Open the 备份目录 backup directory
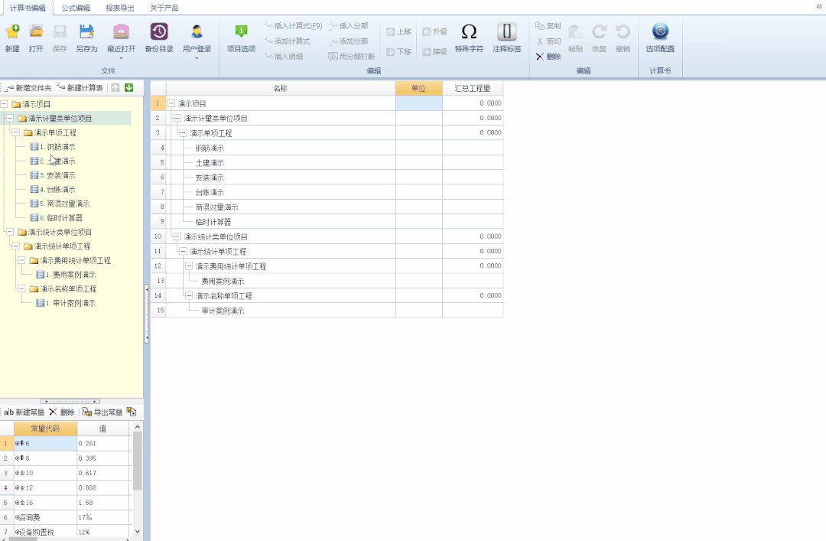The height and width of the screenshot is (541, 826). [159, 32]
